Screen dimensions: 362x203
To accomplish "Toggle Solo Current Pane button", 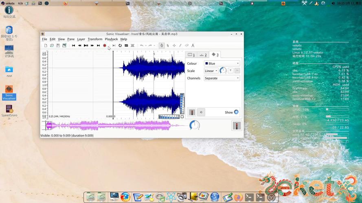I will coord(126,45).
